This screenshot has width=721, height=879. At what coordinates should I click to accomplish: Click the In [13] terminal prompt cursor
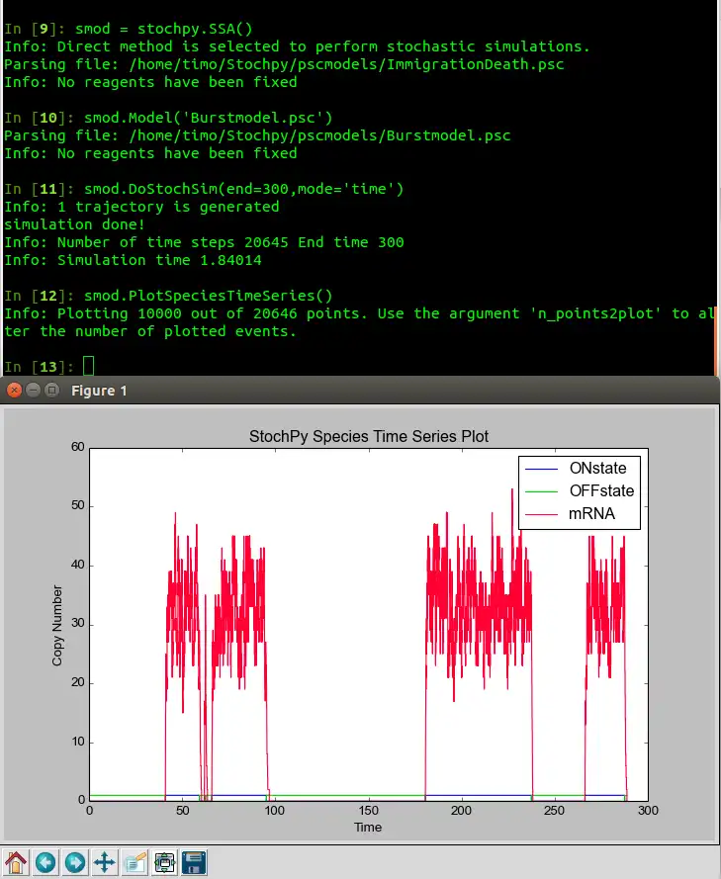click(89, 366)
